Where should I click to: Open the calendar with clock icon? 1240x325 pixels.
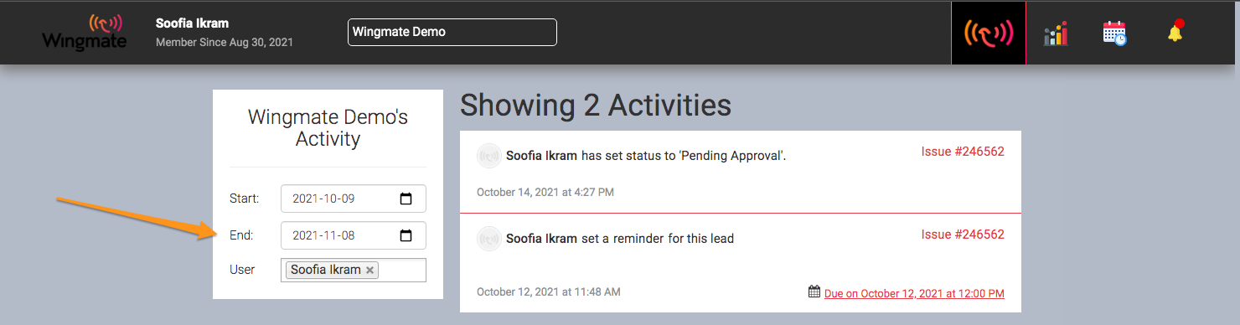[x=1114, y=34]
